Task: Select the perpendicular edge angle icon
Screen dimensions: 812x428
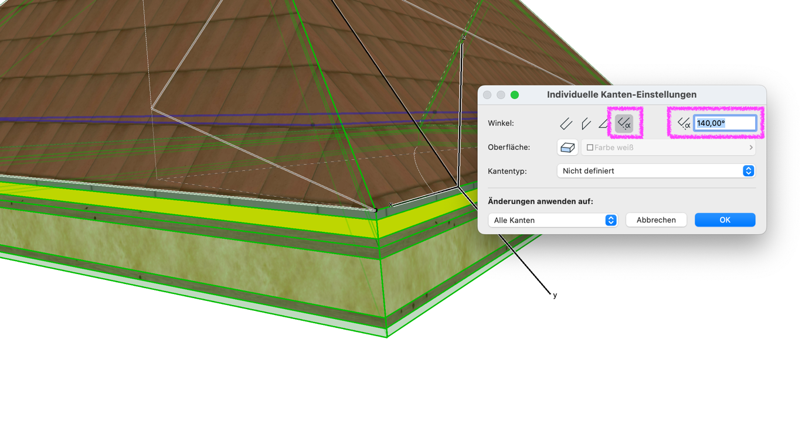Action: pos(566,124)
